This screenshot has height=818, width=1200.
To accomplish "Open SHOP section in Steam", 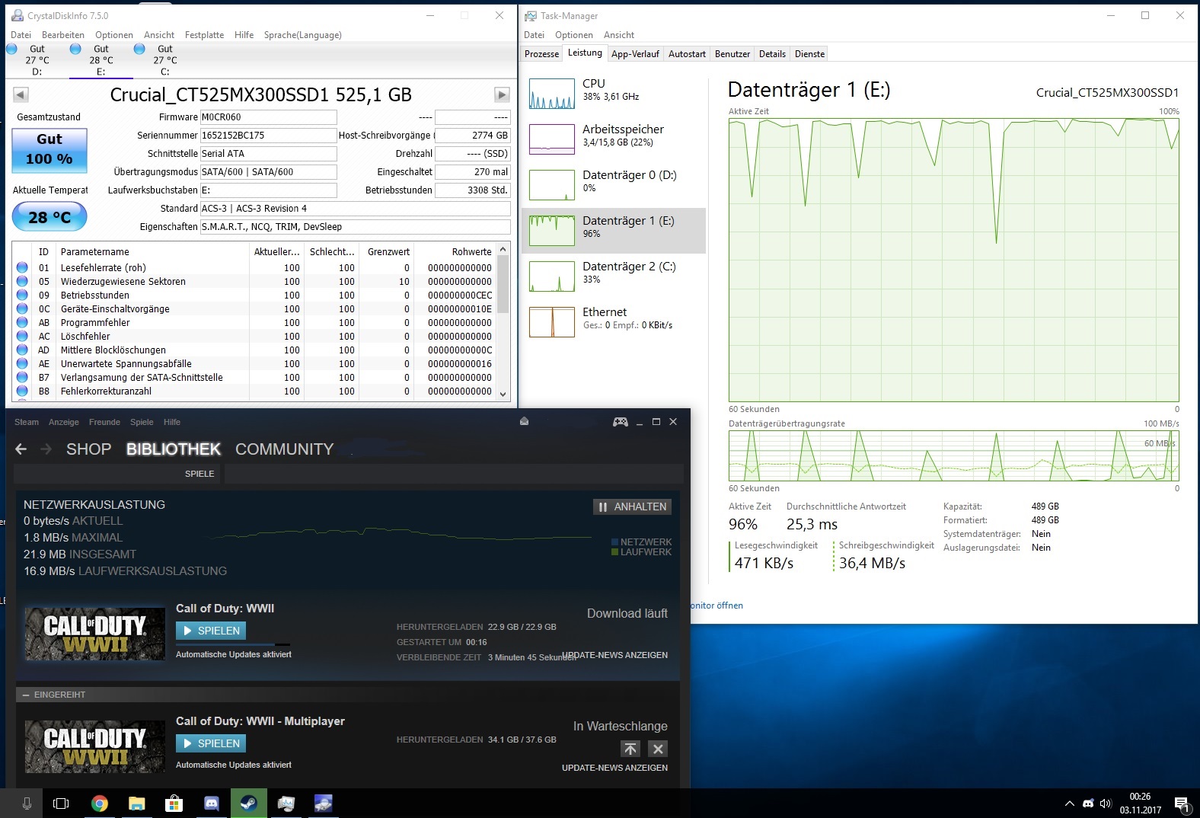I will [88, 449].
